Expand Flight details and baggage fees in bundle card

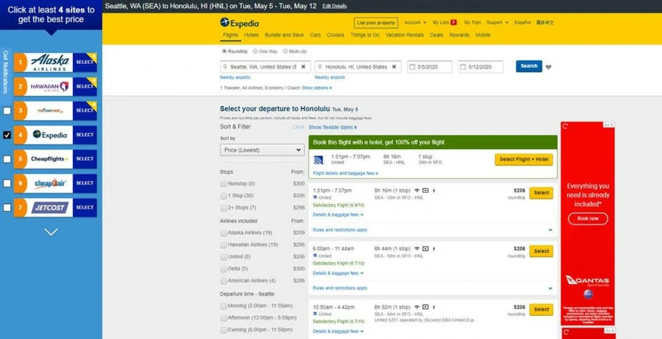coord(346,173)
